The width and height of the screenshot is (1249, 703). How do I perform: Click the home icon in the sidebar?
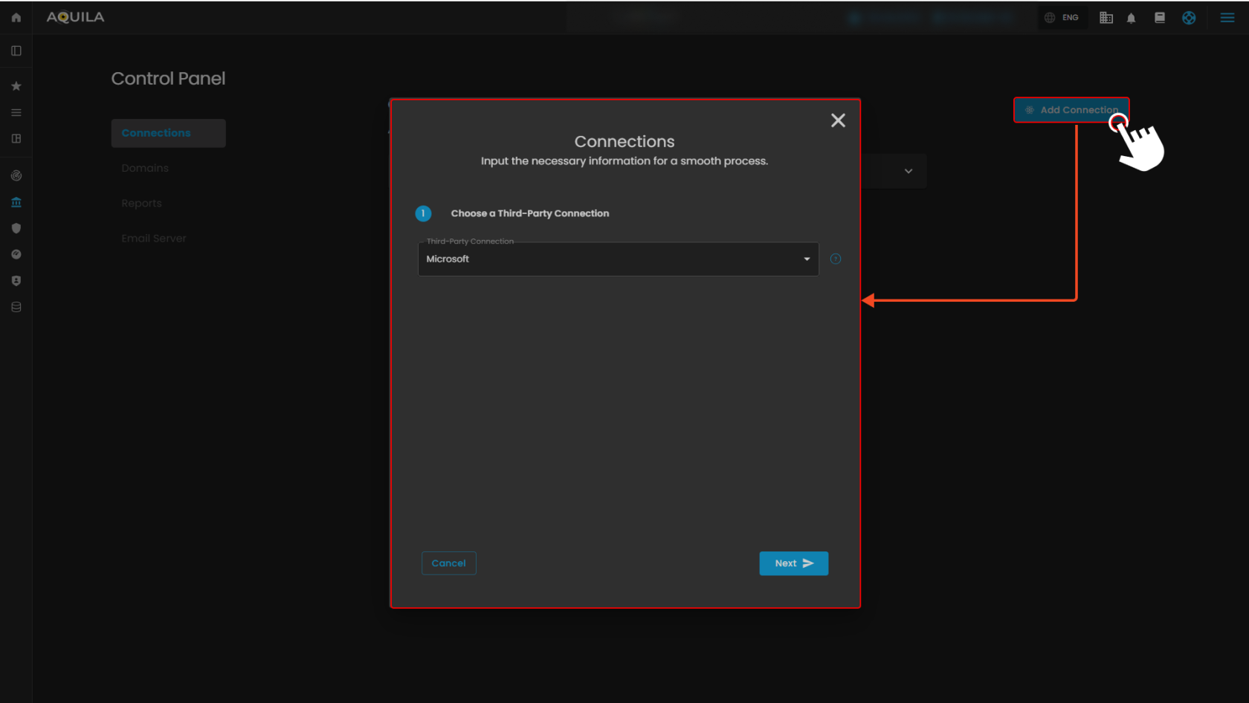[16, 17]
